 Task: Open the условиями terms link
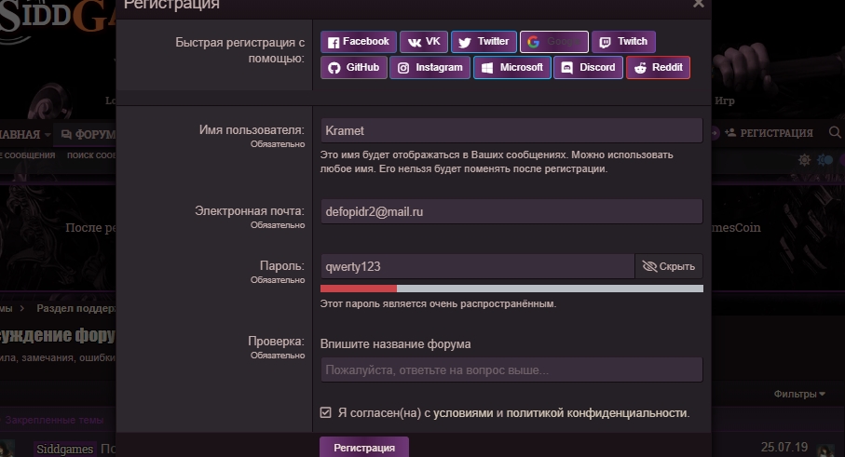tap(463, 413)
